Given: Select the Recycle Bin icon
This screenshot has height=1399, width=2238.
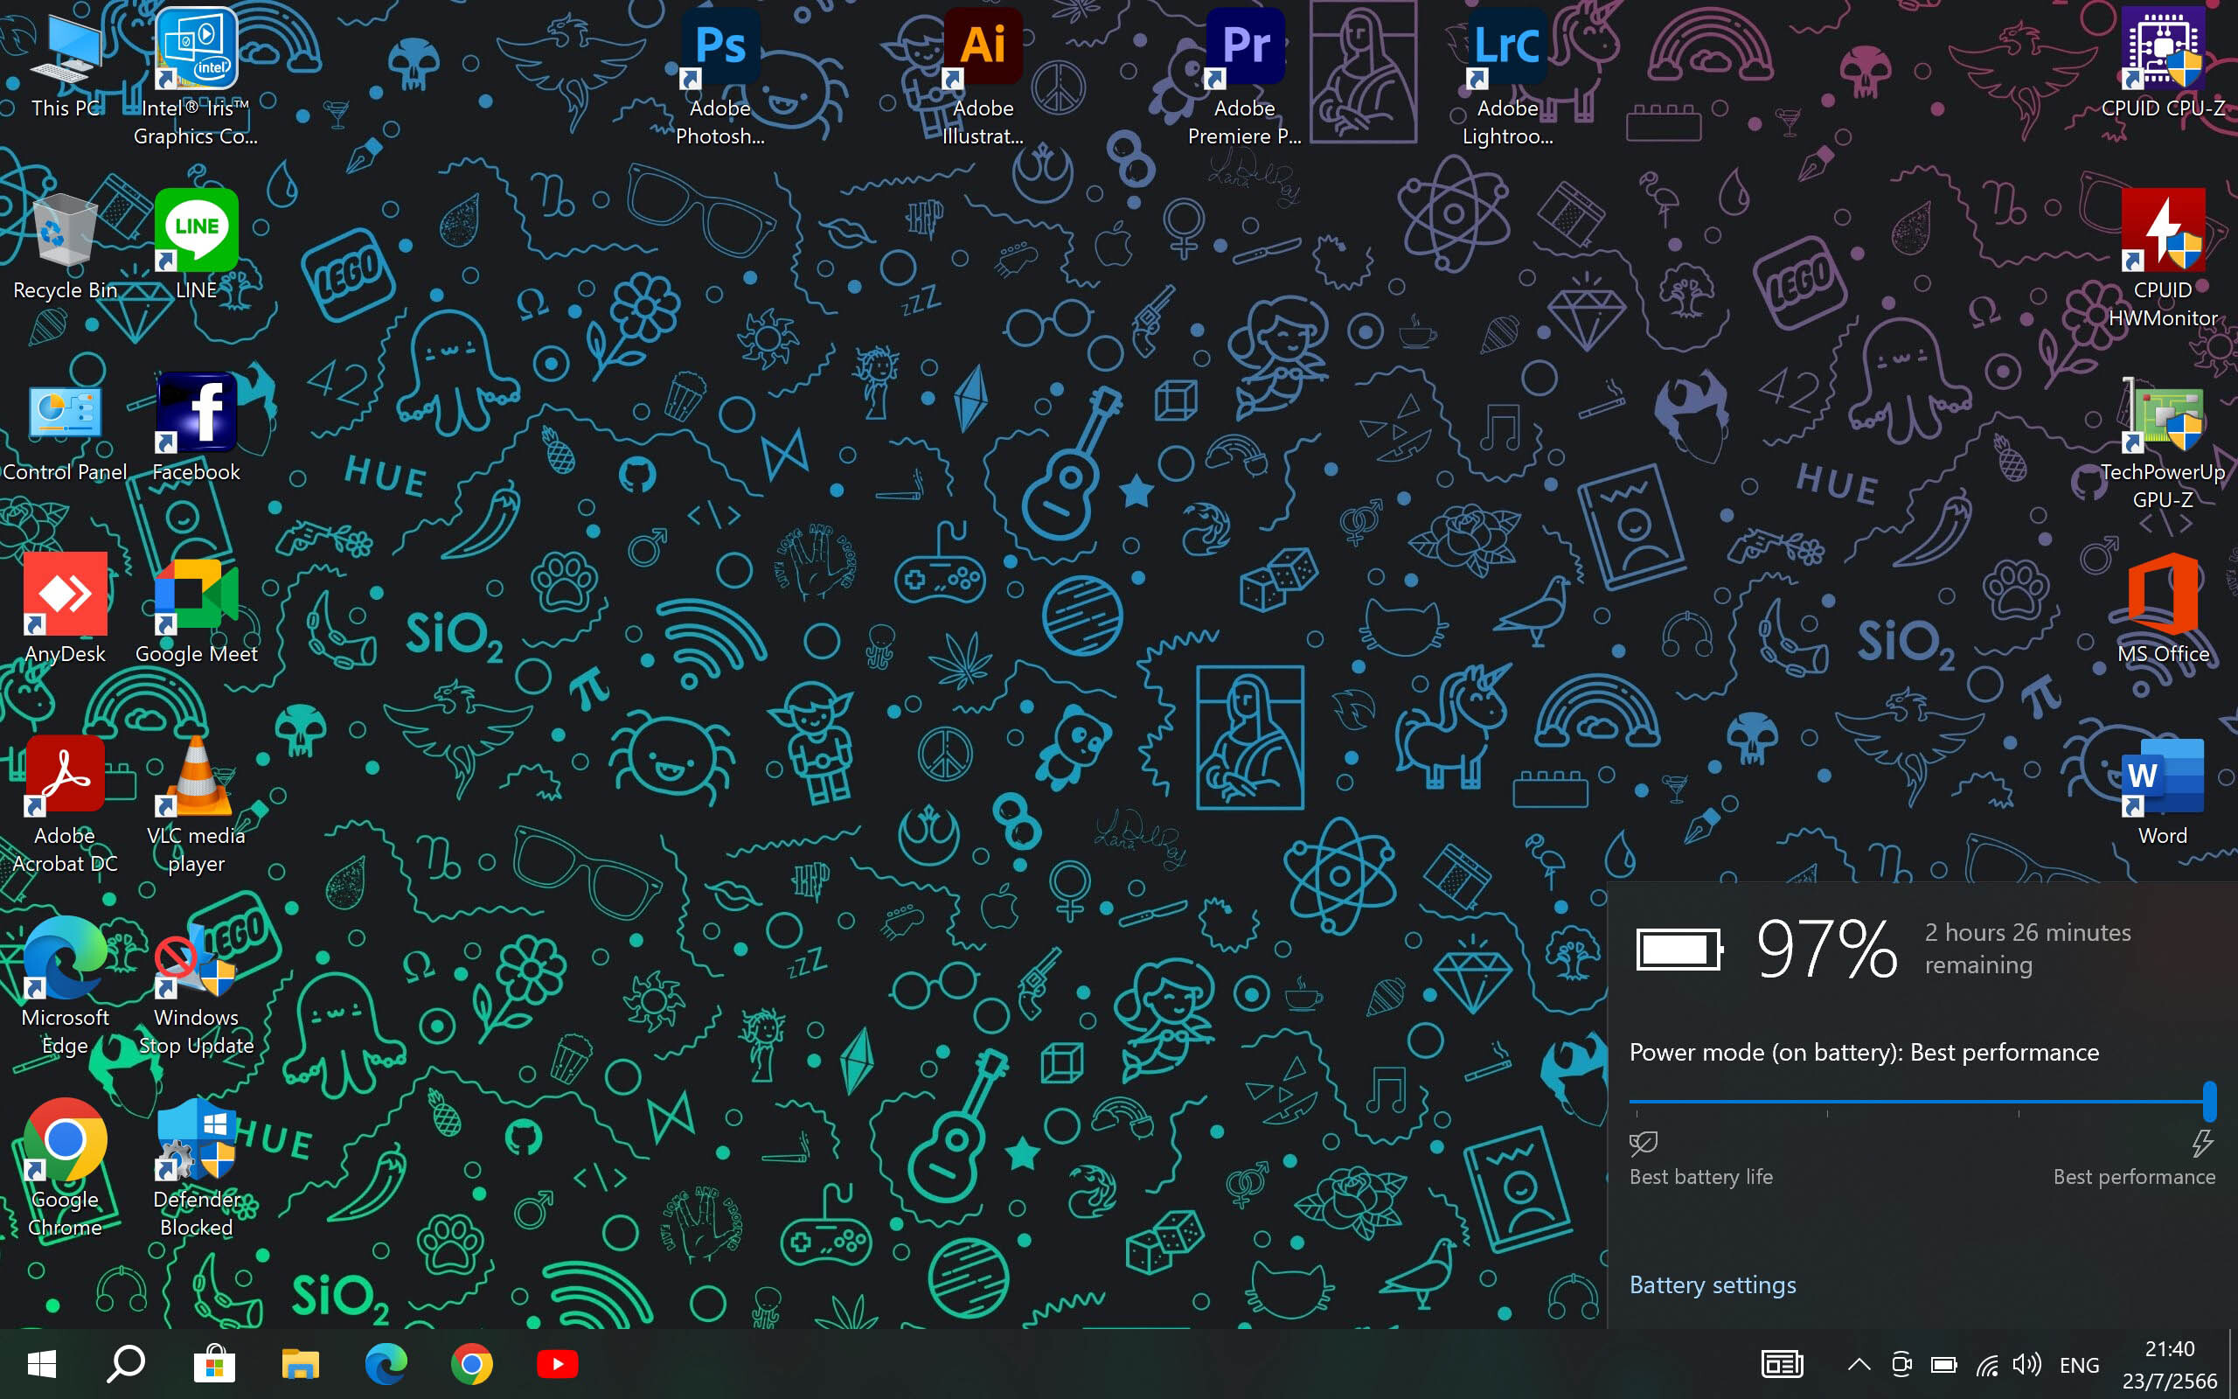Looking at the screenshot, I should click(x=65, y=246).
